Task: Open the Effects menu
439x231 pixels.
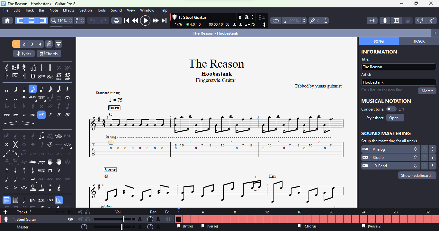Action: [x=68, y=10]
